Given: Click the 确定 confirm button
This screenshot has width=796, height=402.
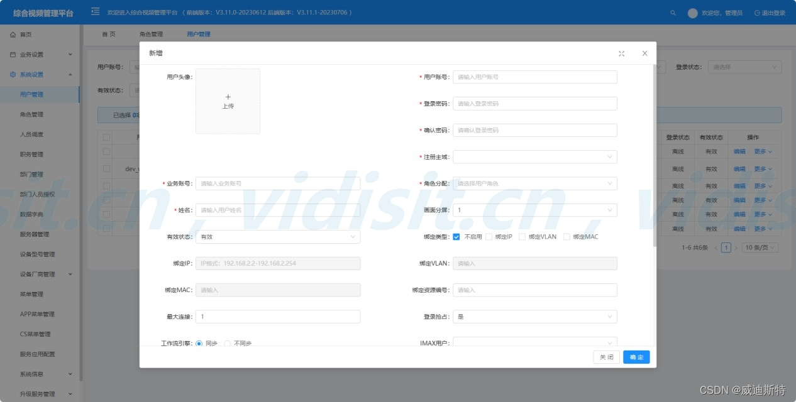Looking at the screenshot, I should (x=636, y=357).
